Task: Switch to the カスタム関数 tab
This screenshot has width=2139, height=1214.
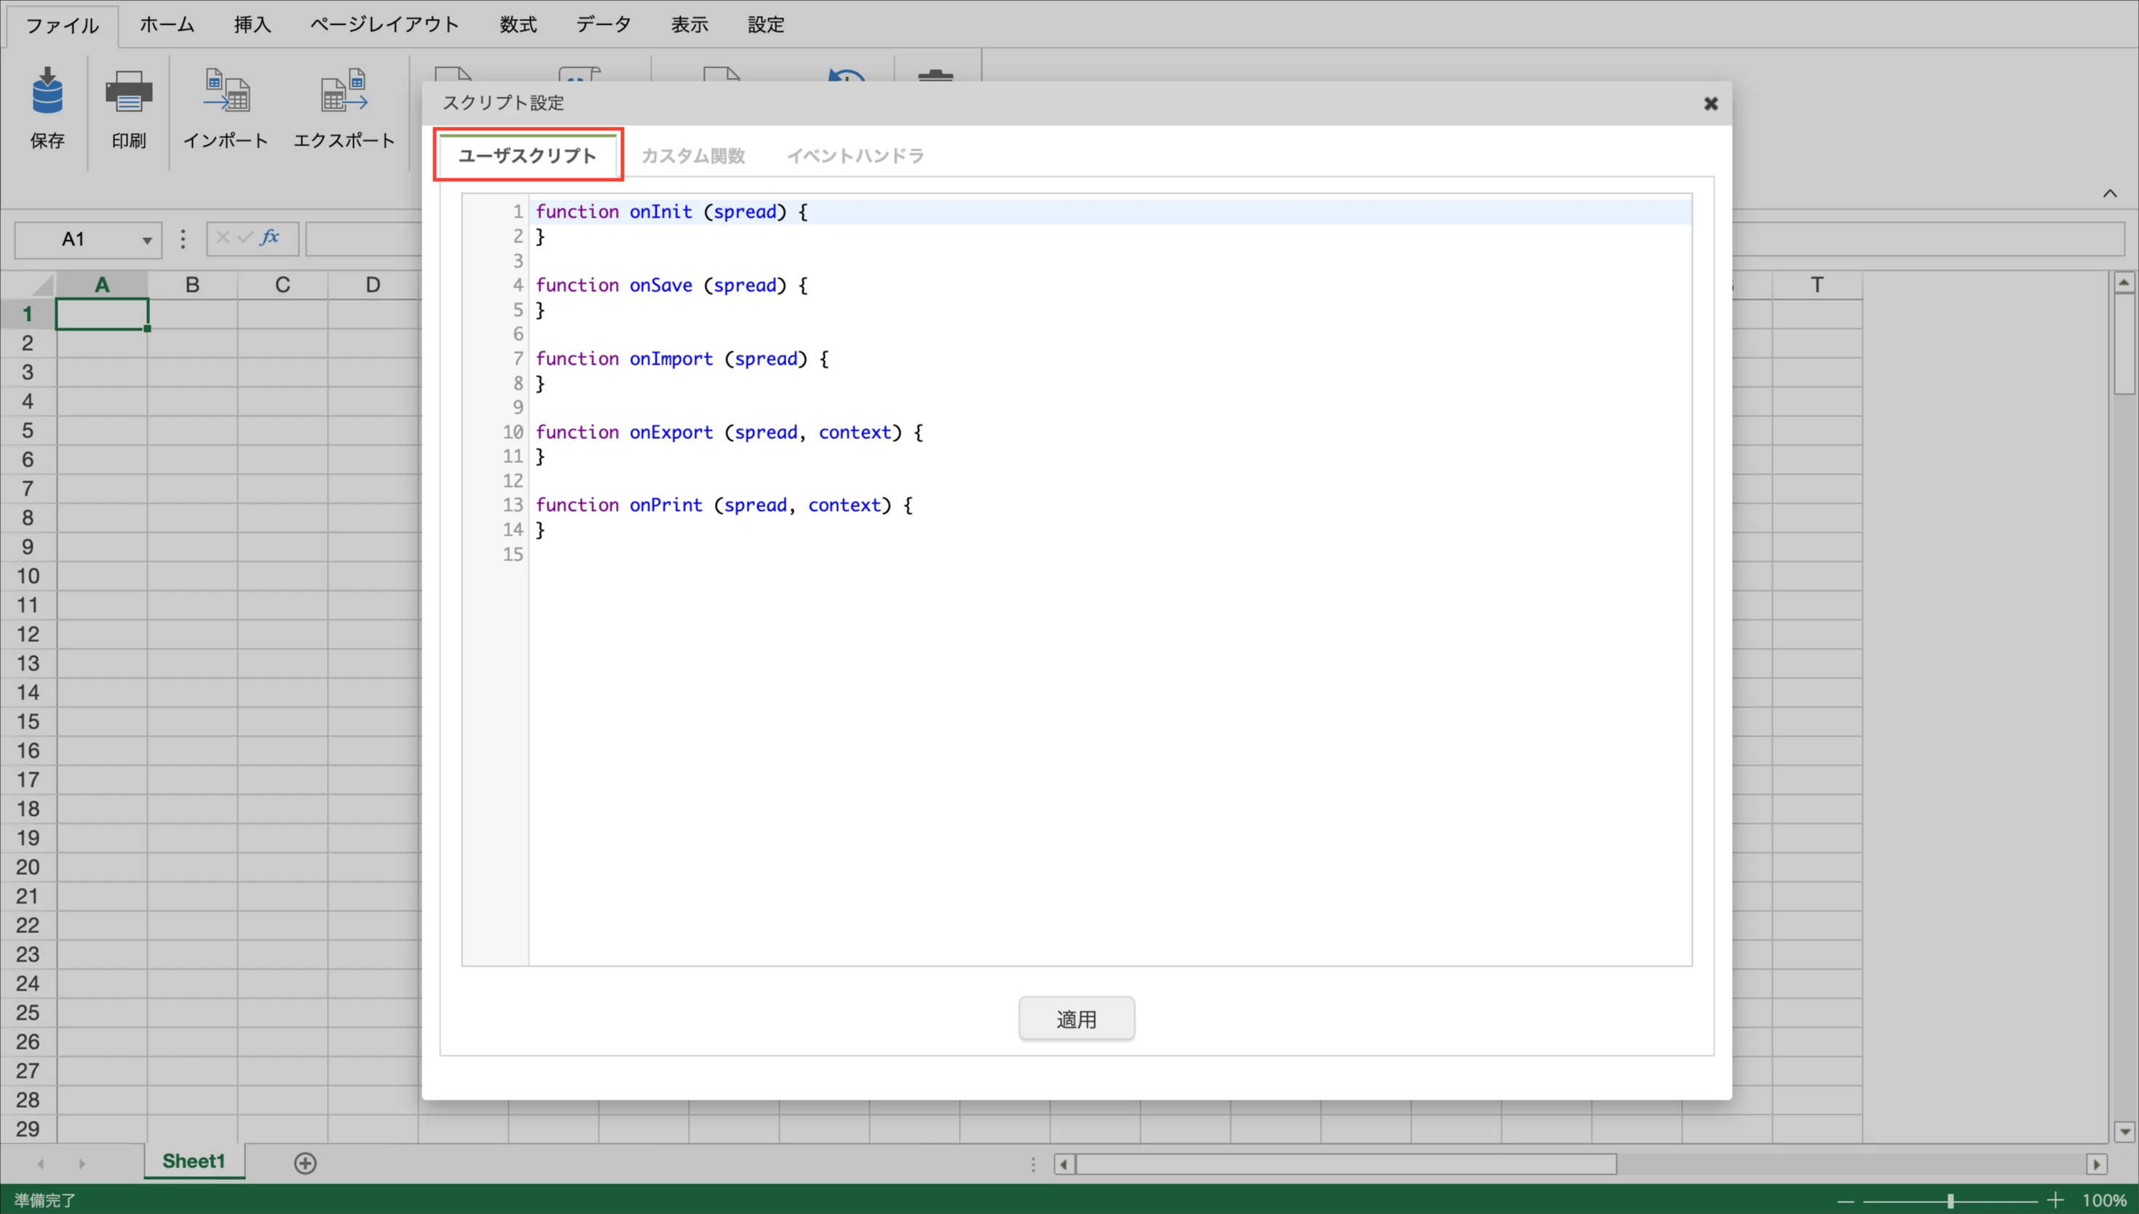Action: coord(692,156)
